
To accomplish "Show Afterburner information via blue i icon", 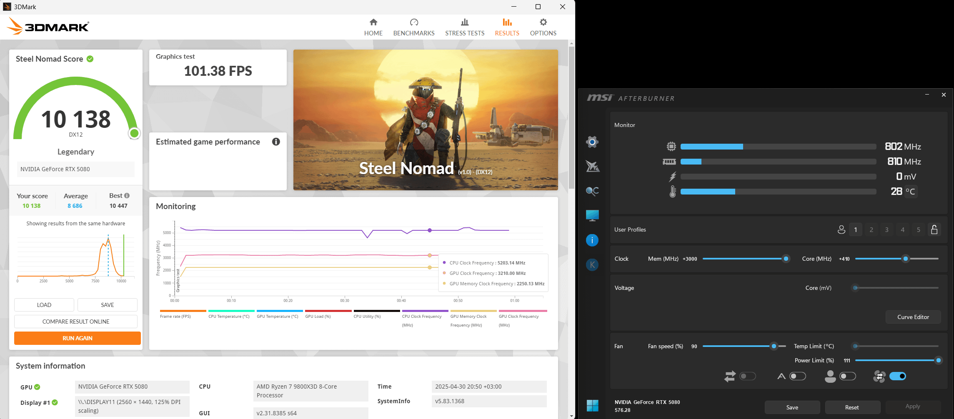I will [x=592, y=240].
